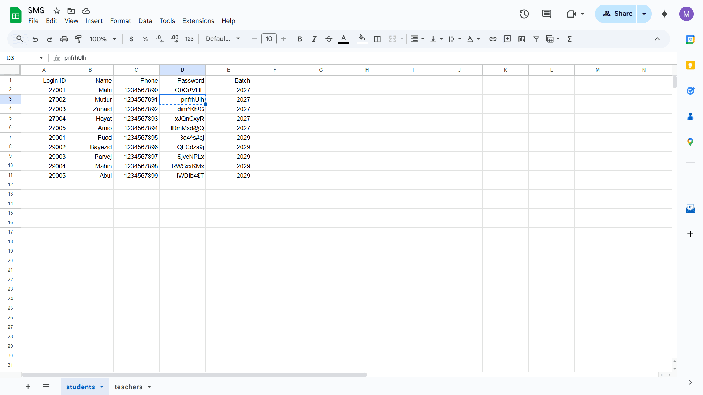Open text rotation dropdown
This screenshot has height=395, width=703.
(473, 39)
